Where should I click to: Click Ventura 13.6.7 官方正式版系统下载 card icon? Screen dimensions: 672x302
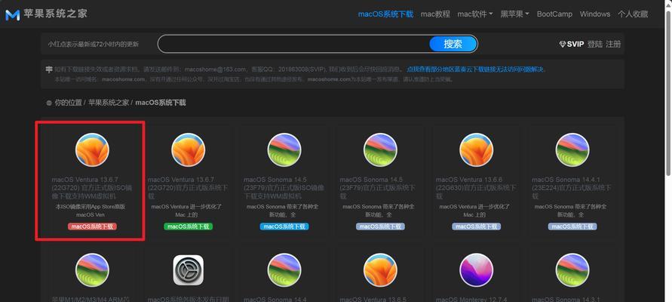click(x=188, y=149)
